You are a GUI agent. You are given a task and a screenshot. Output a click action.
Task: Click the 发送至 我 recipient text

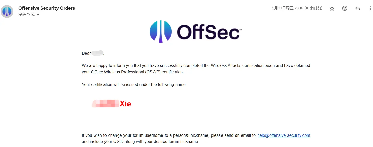coord(26,15)
